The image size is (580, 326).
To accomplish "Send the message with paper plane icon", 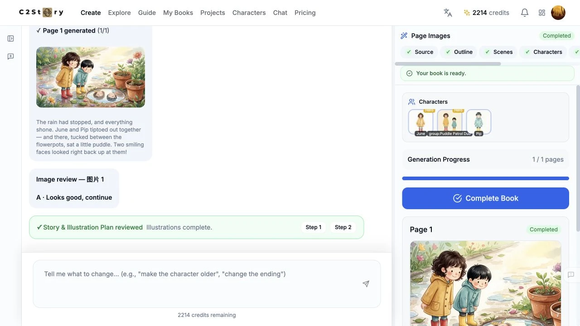I will (x=366, y=284).
